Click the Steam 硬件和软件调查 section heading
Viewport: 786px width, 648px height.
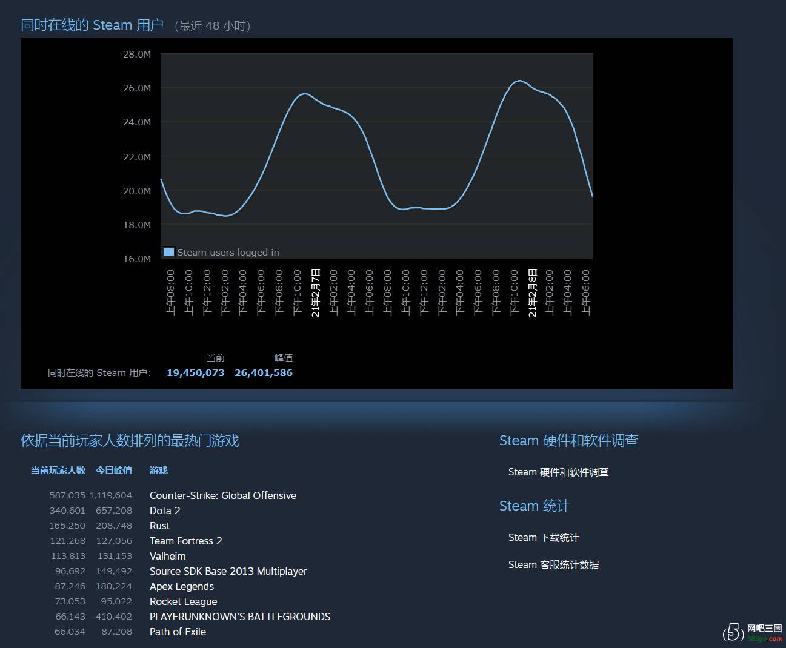pos(569,440)
